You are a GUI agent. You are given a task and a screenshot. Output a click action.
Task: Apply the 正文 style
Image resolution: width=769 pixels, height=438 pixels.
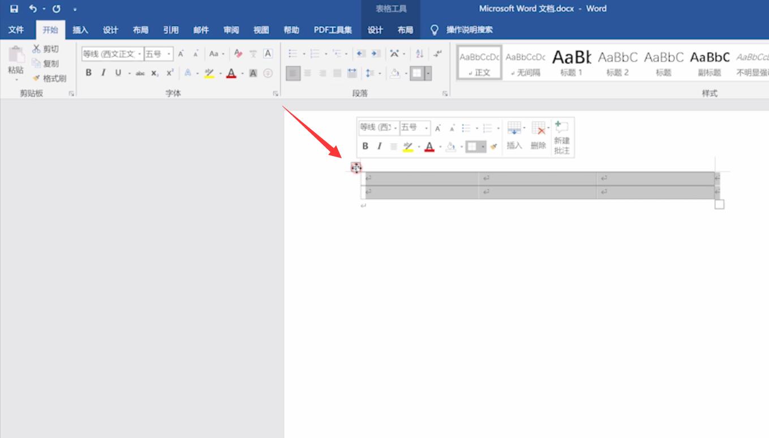point(480,62)
